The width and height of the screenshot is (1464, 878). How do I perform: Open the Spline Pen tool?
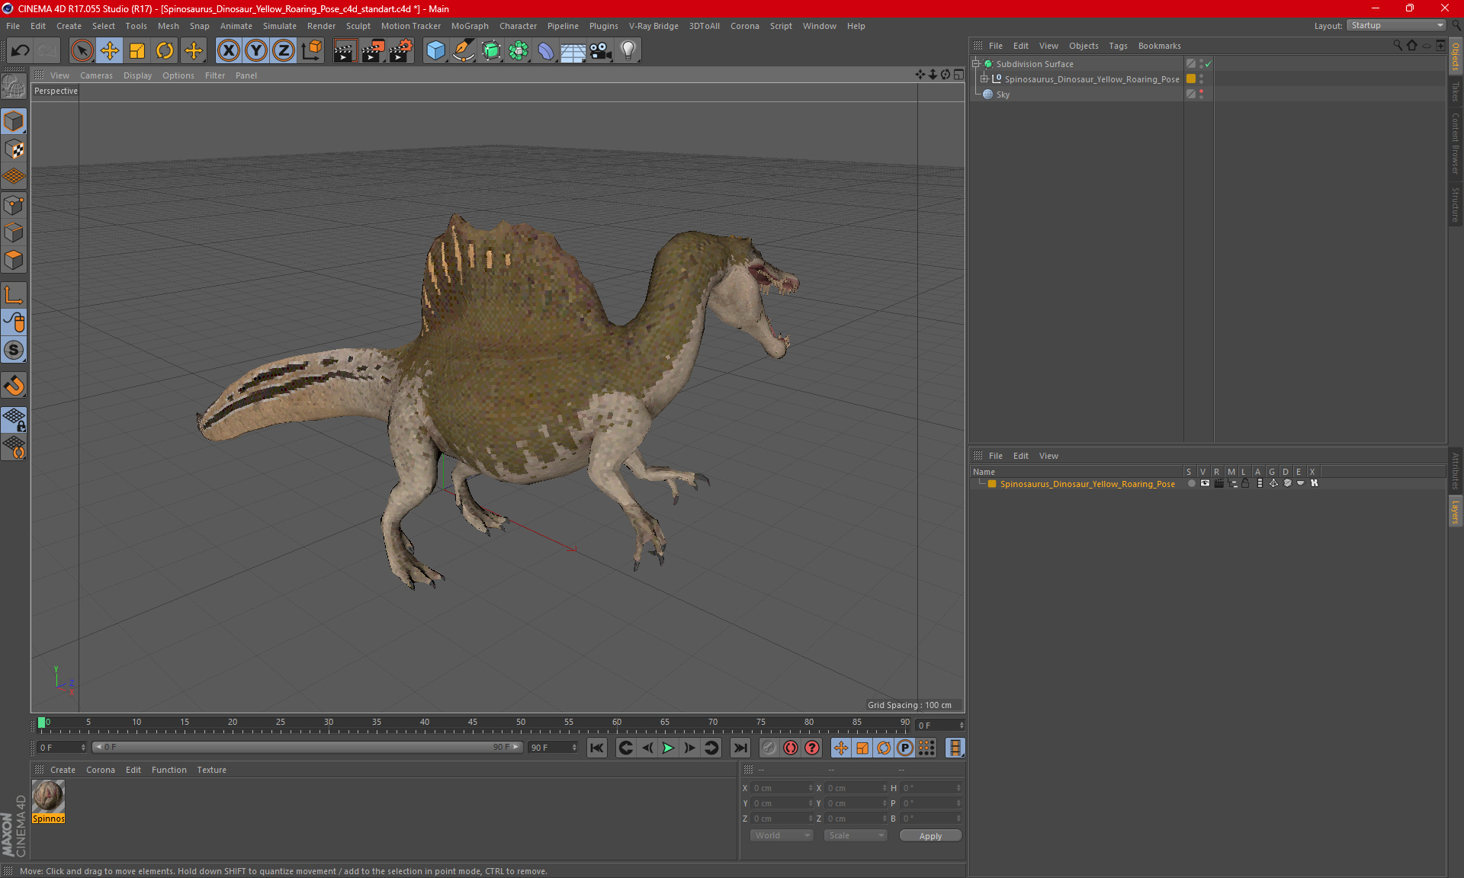coord(463,51)
